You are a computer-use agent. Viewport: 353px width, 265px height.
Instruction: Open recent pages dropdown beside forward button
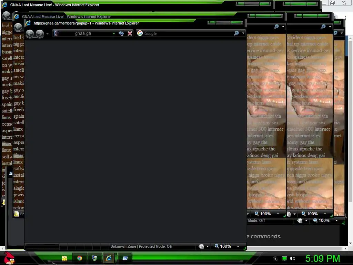click(47, 34)
